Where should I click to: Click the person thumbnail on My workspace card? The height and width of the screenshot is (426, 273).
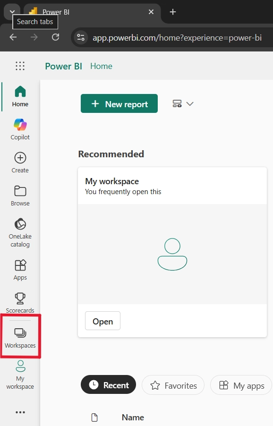tap(172, 254)
